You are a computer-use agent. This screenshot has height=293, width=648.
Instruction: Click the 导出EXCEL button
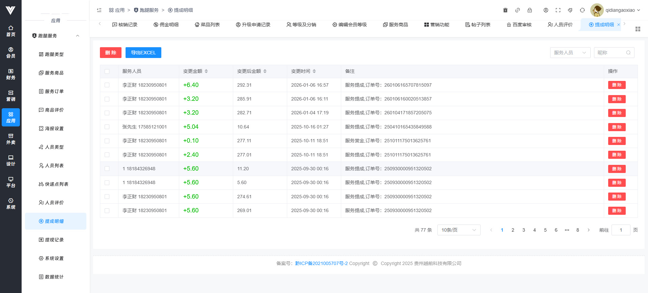click(x=143, y=53)
